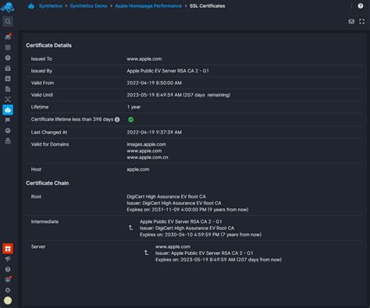370x308 pixels.
Task: Open the gear settings icon in the sidebar
Action: click(8, 290)
